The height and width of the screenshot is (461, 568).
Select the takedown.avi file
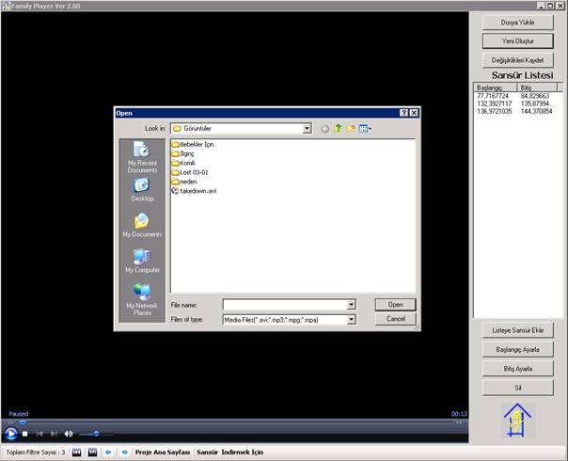pyautogui.click(x=197, y=190)
